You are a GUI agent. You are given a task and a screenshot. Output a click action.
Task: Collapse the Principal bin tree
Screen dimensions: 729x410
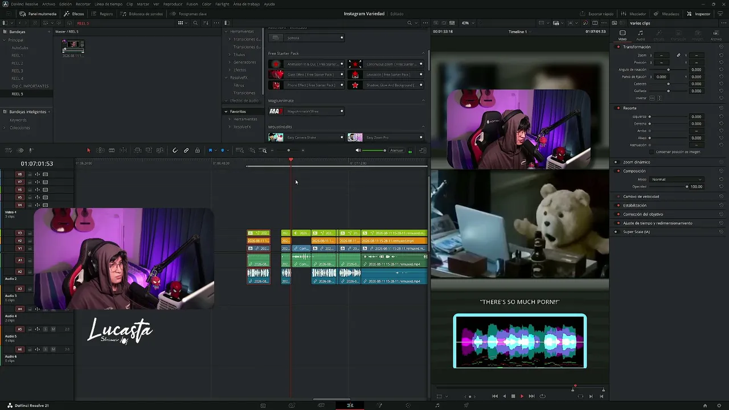(x=4, y=40)
